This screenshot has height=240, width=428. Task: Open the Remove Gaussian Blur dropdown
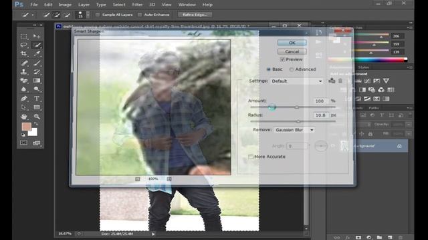click(x=294, y=130)
